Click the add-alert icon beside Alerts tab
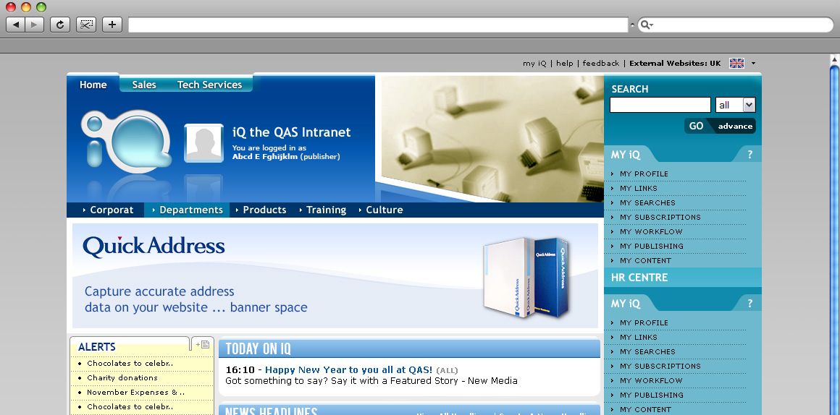The image size is (840, 415). coord(202,344)
